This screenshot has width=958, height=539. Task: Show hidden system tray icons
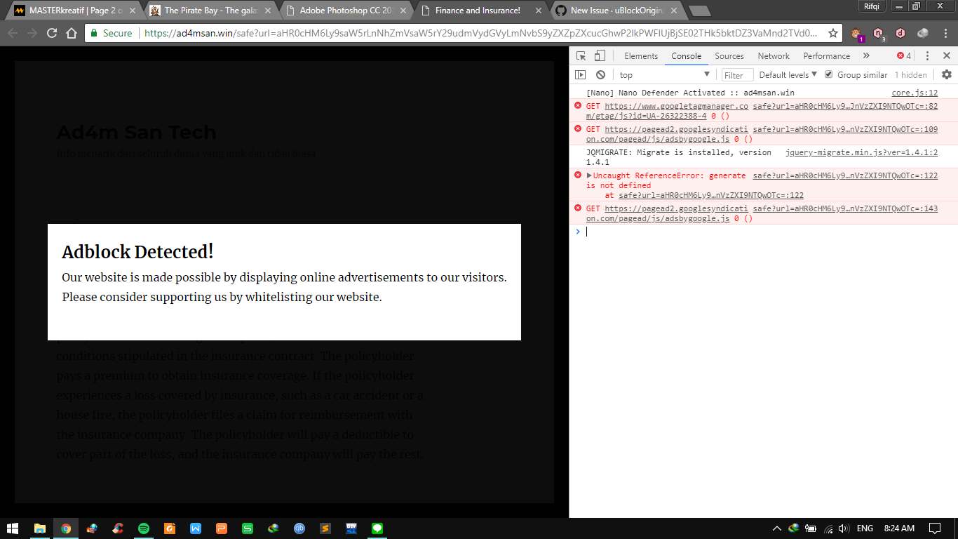pyautogui.click(x=776, y=528)
